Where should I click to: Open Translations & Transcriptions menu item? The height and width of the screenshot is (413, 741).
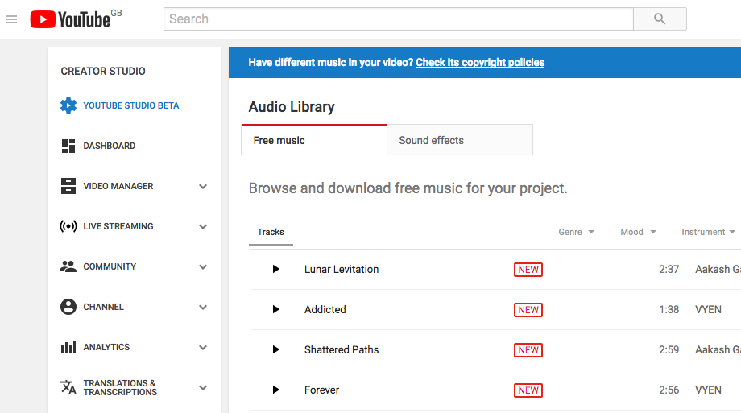[120, 387]
